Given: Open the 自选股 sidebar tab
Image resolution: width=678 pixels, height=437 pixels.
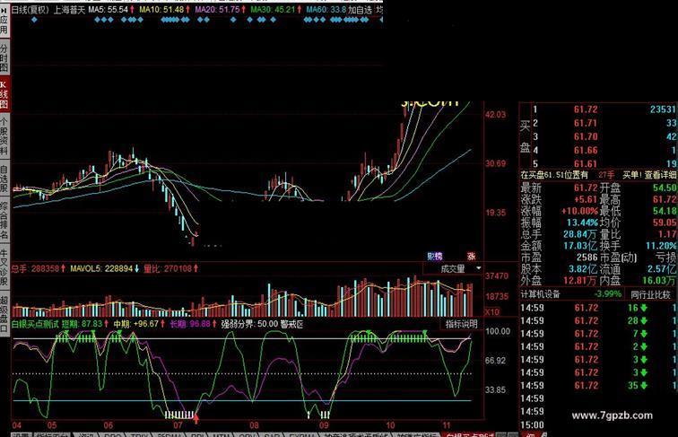Looking at the screenshot, I should pyautogui.click(x=4, y=179).
